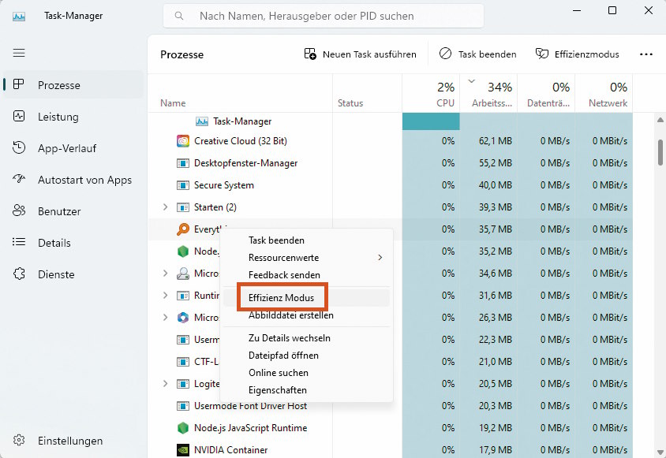Focus the search field for name or PID
The width and height of the screenshot is (666, 458).
[324, 16]
